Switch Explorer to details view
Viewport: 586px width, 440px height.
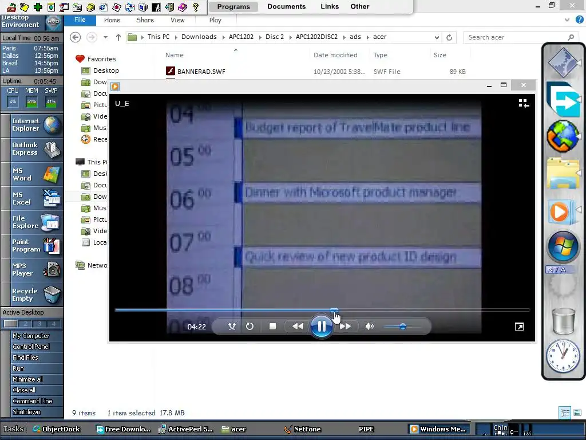pos(565,412)
